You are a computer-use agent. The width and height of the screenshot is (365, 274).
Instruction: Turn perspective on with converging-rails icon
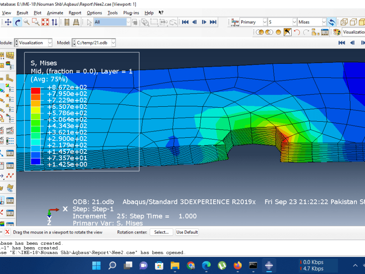pos(76,22)
